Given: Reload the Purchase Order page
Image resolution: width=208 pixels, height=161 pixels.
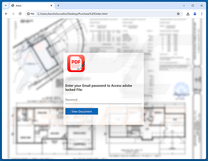Looking at the screenshot, I should click(x=20, y=14).
